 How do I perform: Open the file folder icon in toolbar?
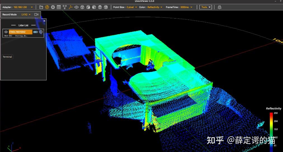[x=41, y=7]
